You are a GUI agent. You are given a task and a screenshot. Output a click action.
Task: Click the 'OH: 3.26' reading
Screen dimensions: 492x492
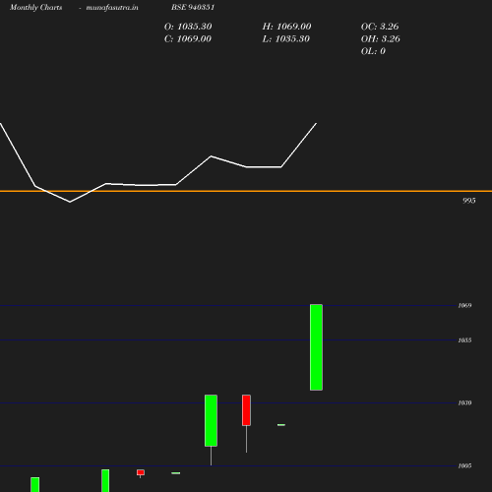381,39
